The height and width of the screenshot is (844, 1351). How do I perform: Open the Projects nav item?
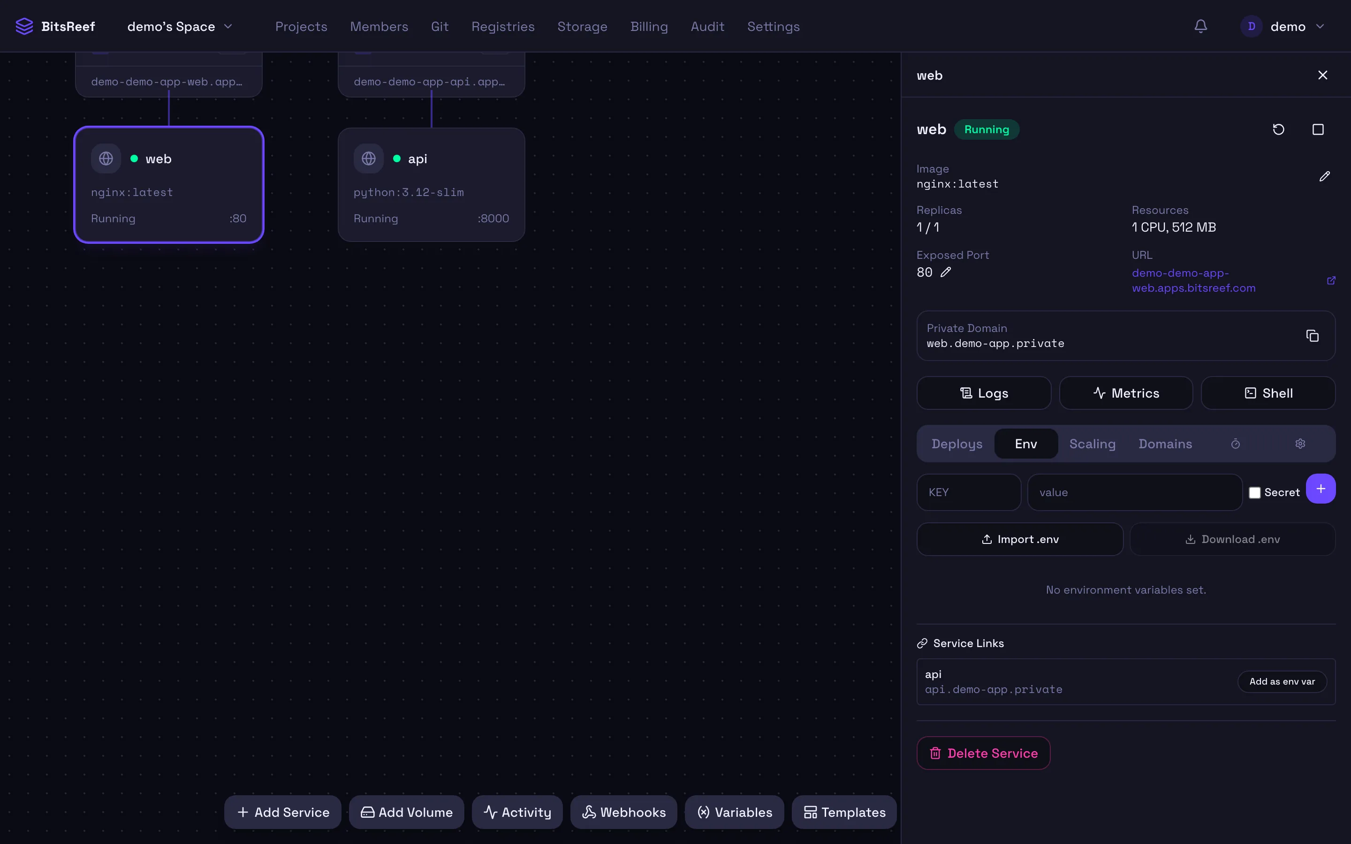[301, 26]
